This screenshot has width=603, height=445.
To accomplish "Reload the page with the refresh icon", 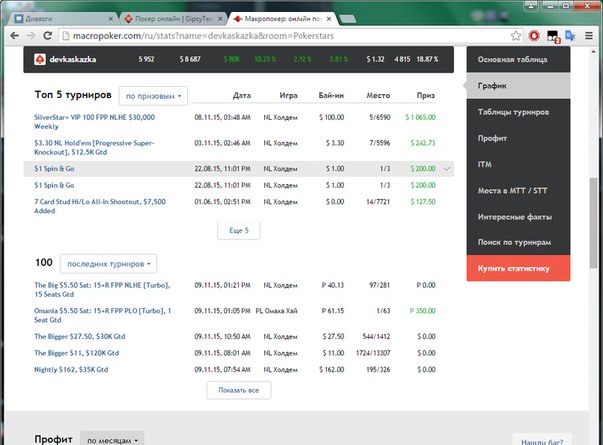I will (x=47, y=36).
